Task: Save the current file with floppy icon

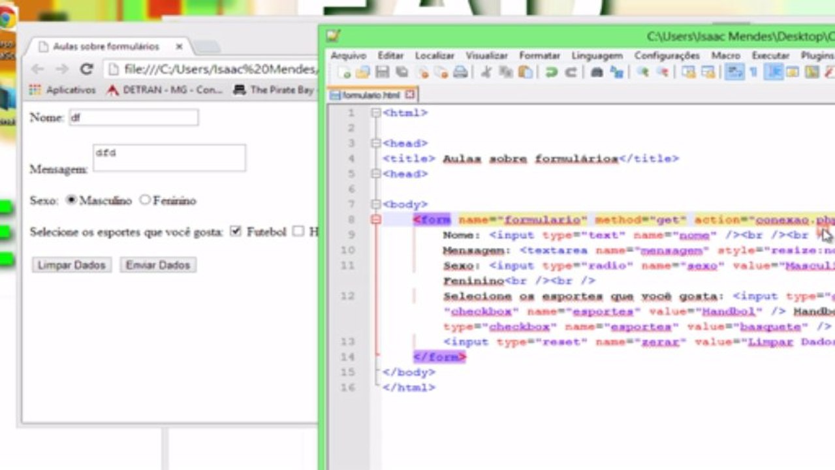Action: point(382,72)
